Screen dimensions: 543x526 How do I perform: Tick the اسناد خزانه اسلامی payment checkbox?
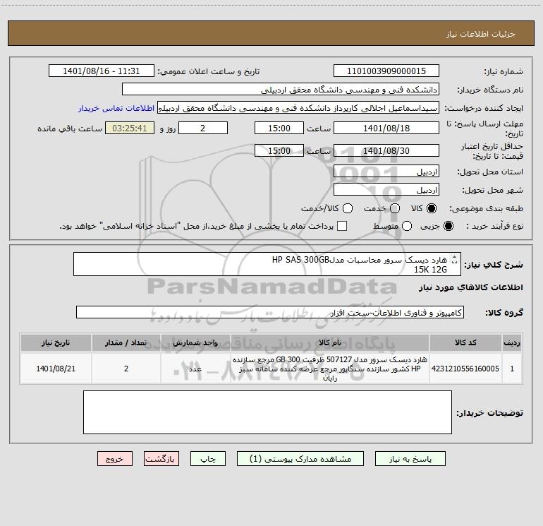click(342, 226)
